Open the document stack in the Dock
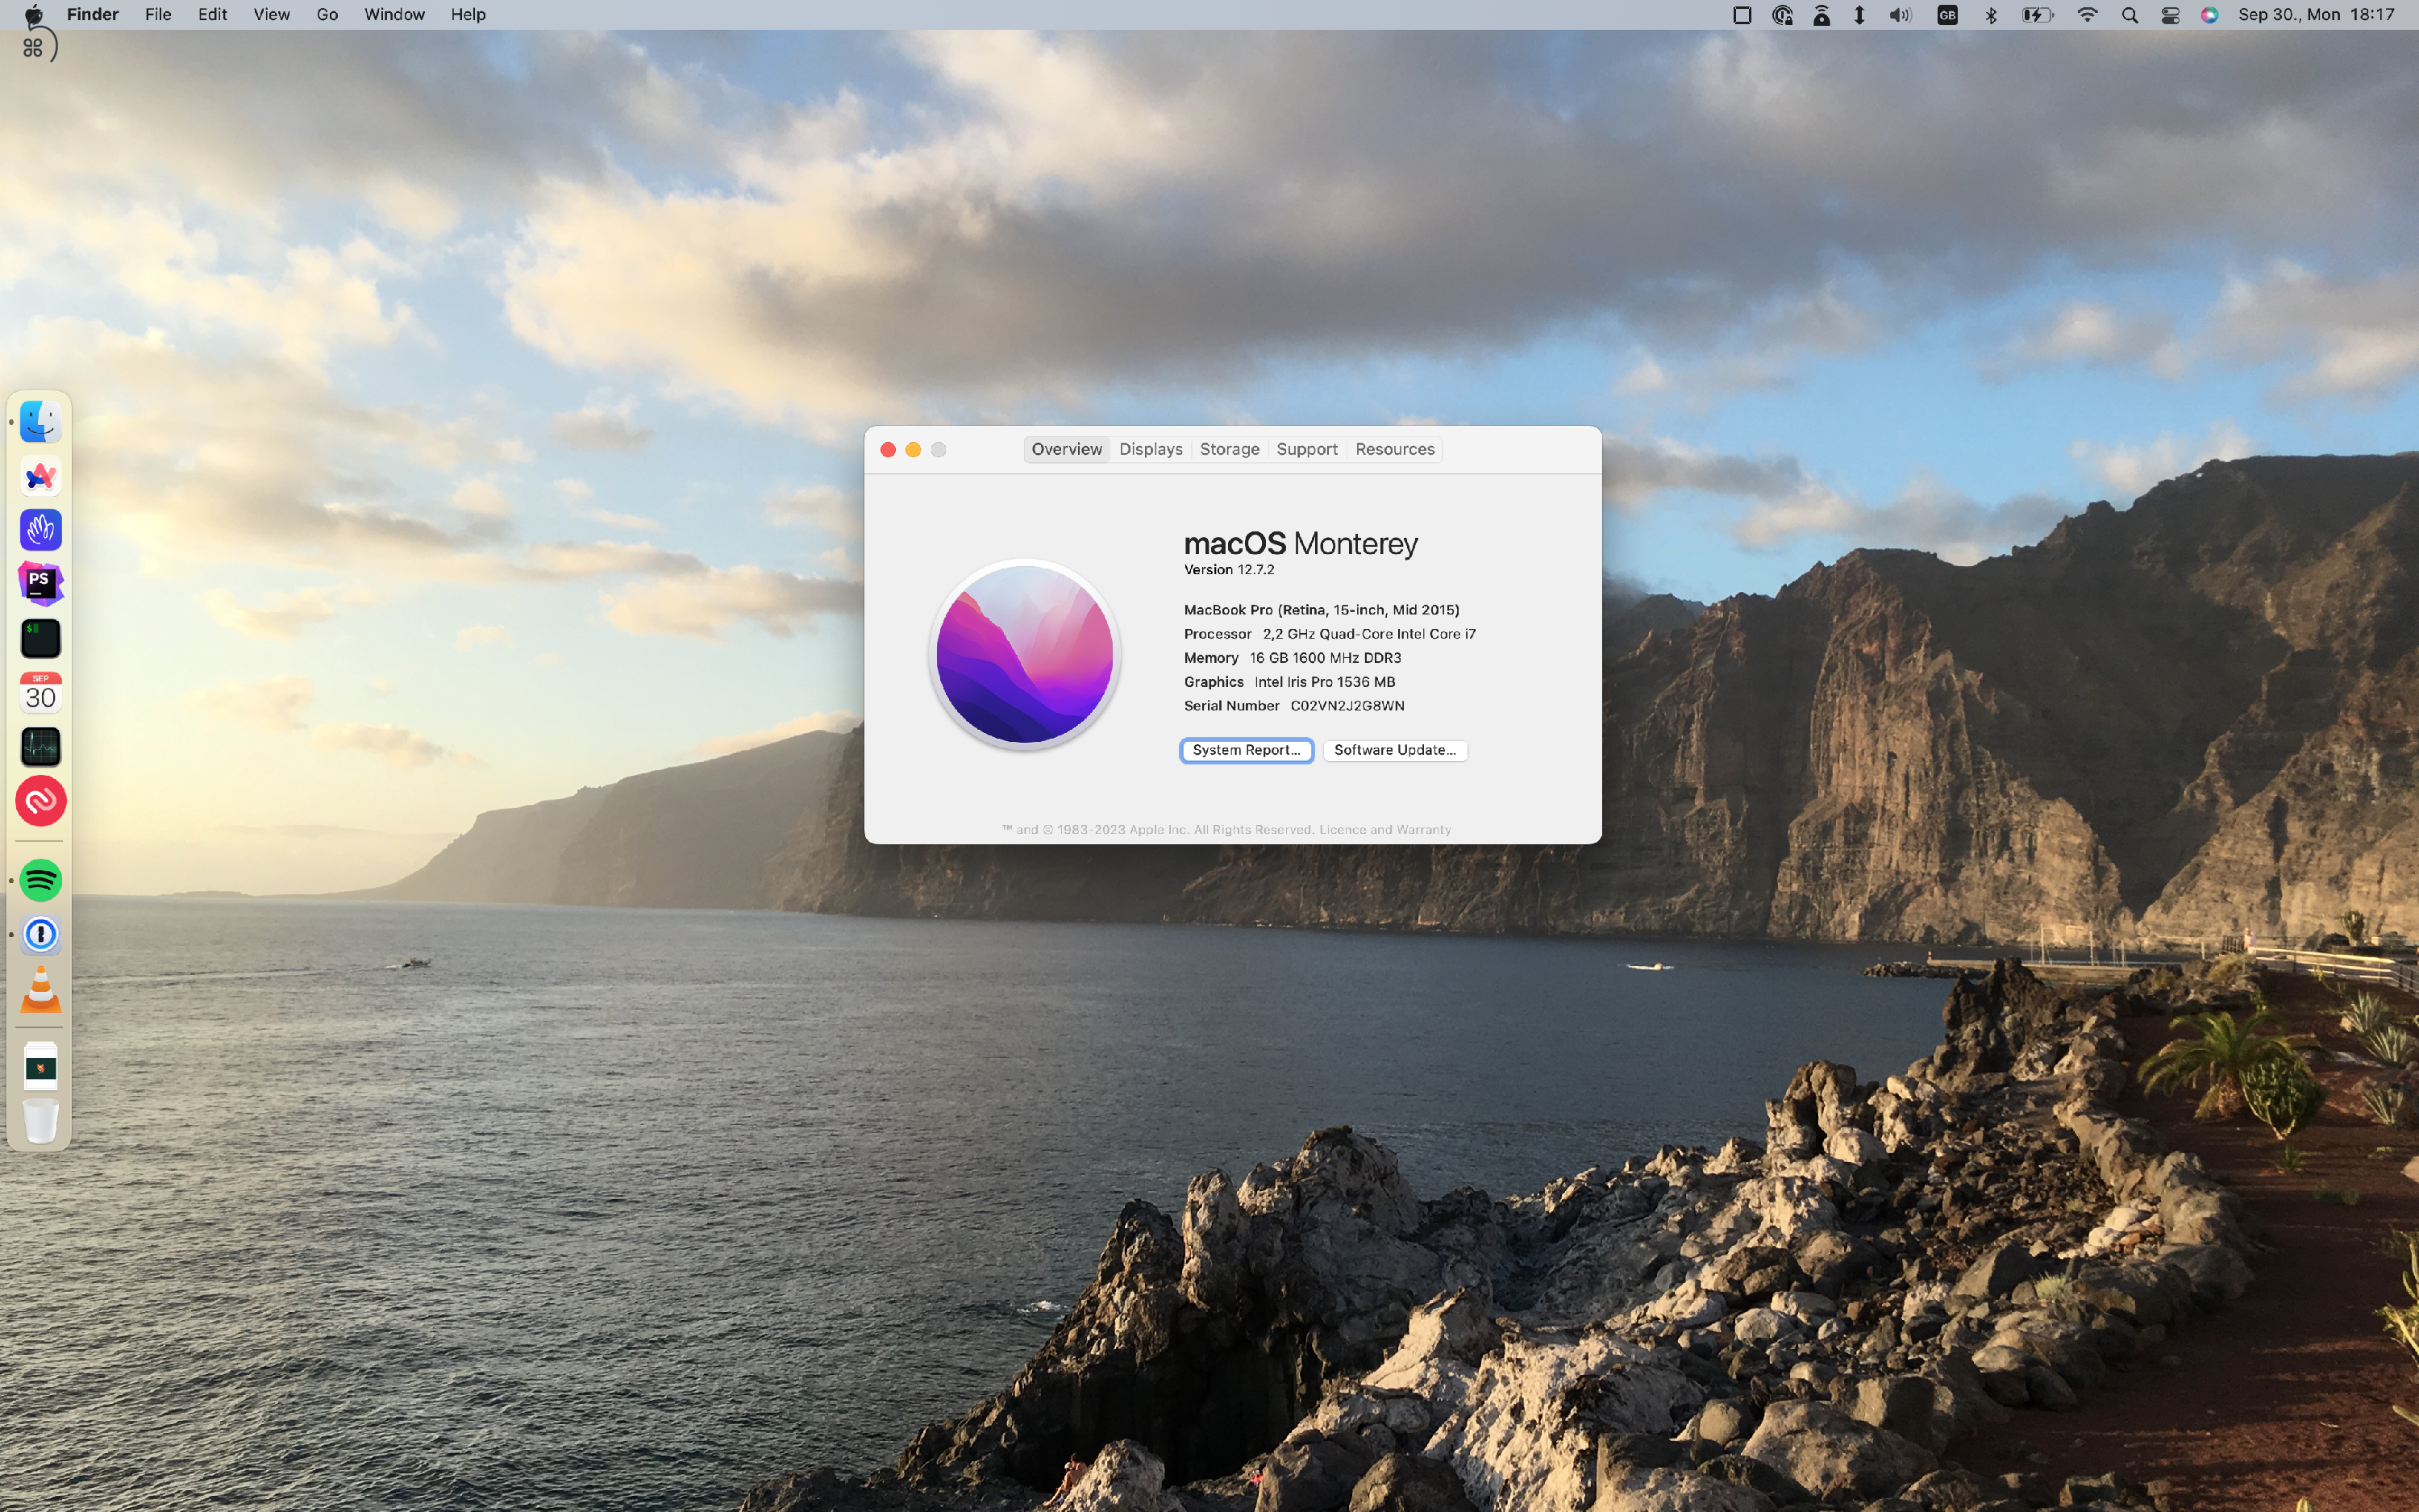 point(40,1067)
